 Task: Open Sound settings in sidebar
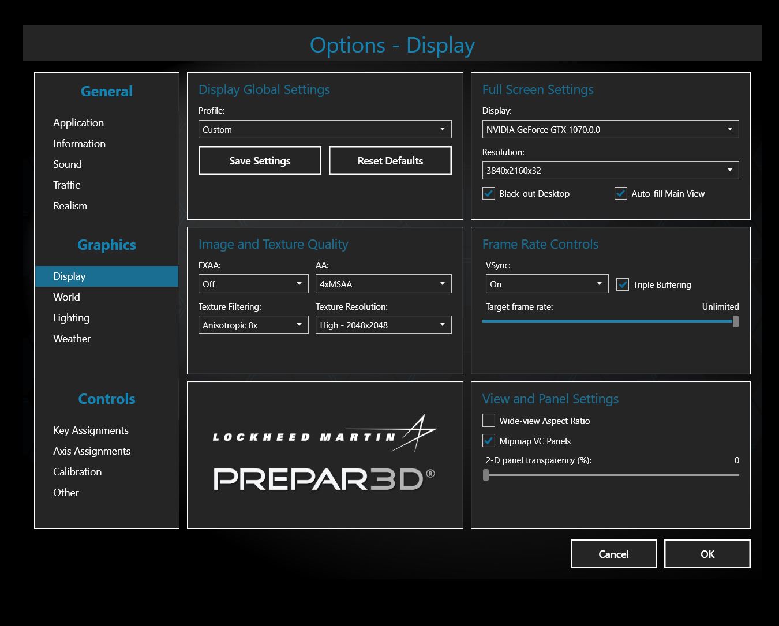[68, 164]
